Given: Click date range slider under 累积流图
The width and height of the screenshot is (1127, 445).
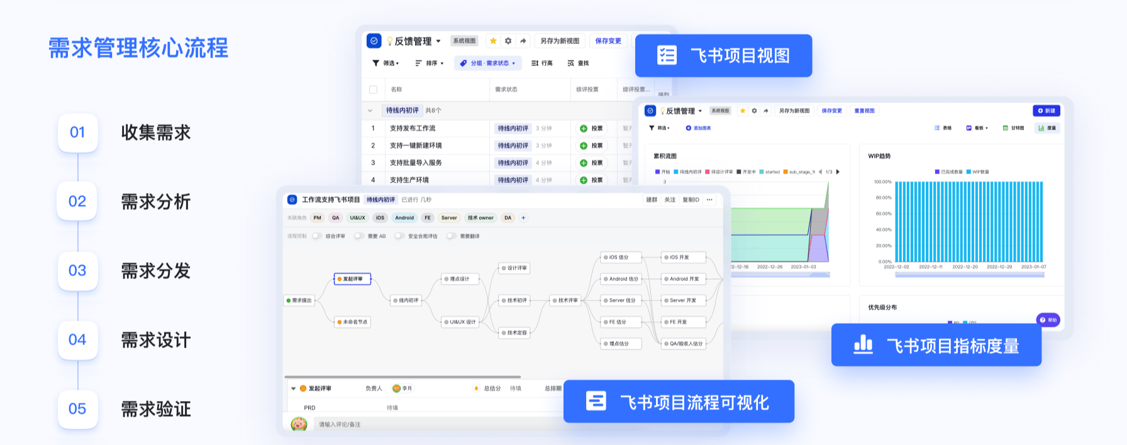Looking at the screenshot, I should tap(780, 275).
